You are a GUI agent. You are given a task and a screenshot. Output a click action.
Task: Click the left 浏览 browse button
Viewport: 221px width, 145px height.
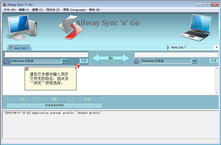pyautogui.click(x=84, y=61)
